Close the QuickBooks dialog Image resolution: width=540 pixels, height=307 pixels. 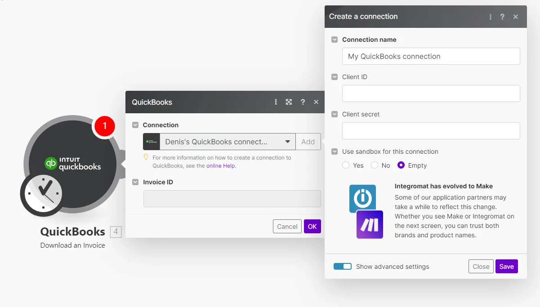click(x=316, y=102)
